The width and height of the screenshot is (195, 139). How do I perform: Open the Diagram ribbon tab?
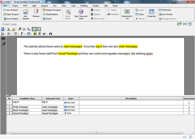(44, 6)
